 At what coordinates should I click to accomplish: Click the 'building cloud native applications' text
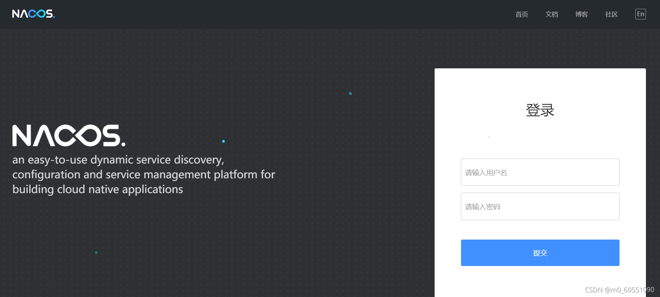click(98, 190)
